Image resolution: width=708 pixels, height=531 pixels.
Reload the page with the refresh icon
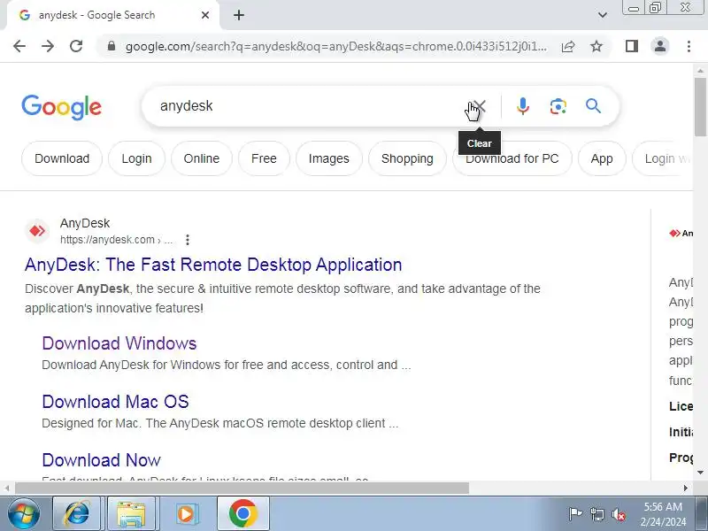coord(76,46)
